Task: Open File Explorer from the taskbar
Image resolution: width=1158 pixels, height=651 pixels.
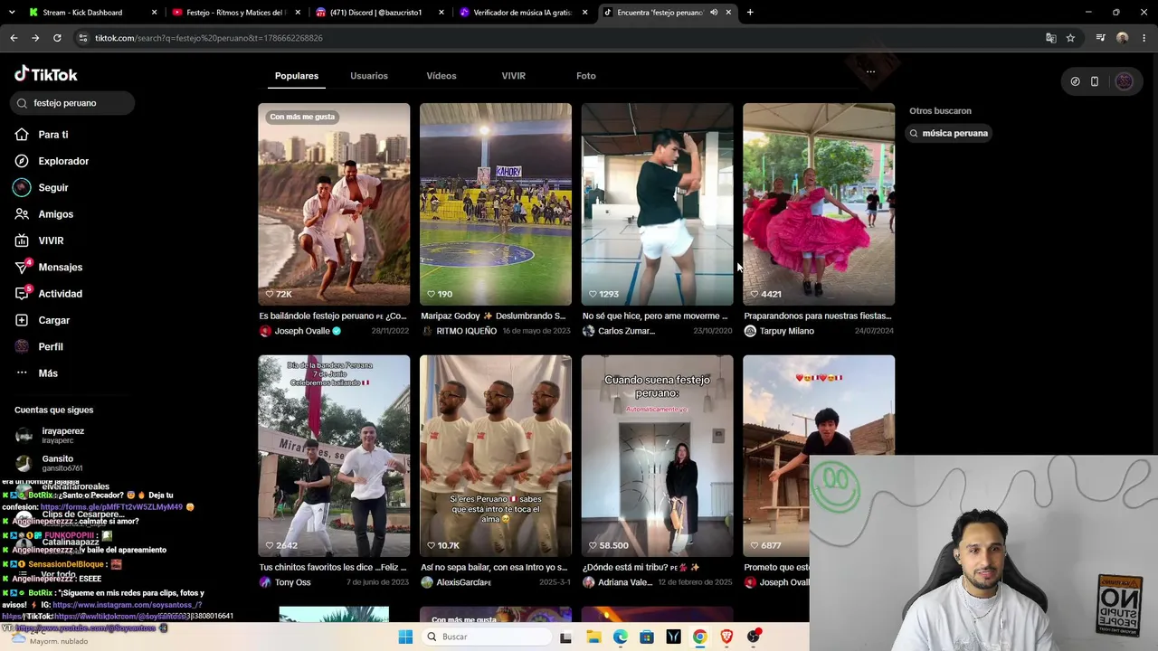Action: point(593,637)
